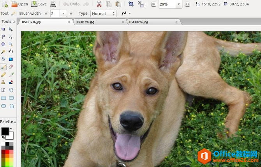Viewport: 261px width, 167px height.
Task: Click the 29% zoom input field
Action: tap(167, 4)
